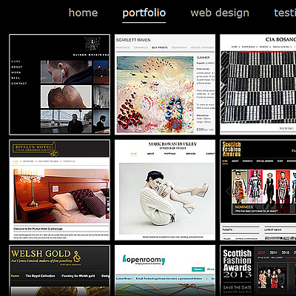Viewport: 296px width, 296px height.
Task: Select the portfolio navigation tab
Action: coord(144,13)
